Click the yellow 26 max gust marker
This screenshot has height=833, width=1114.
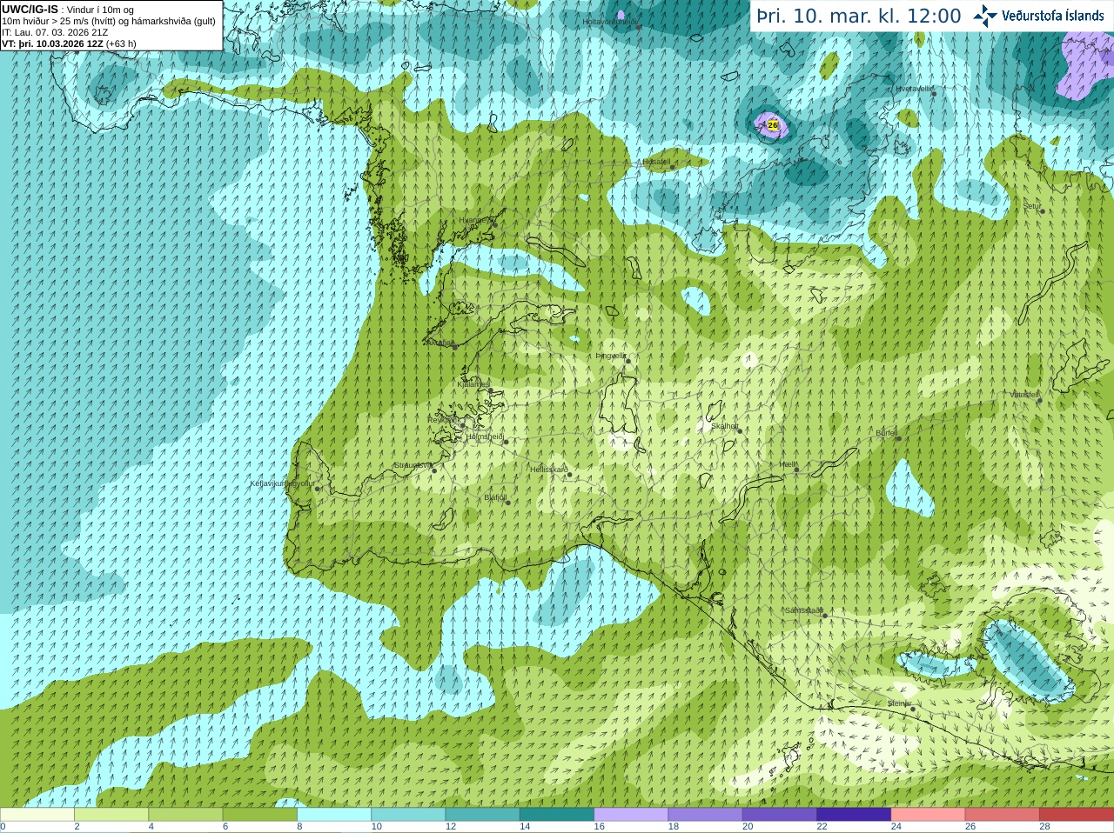point(773,125)
